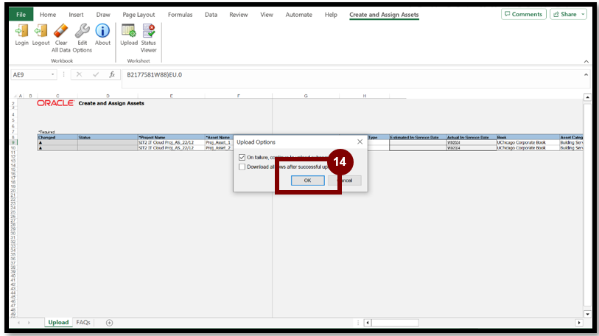Switch to the Data ribbon tab
The image size is (599, 336).
click(x=211, y=15)
